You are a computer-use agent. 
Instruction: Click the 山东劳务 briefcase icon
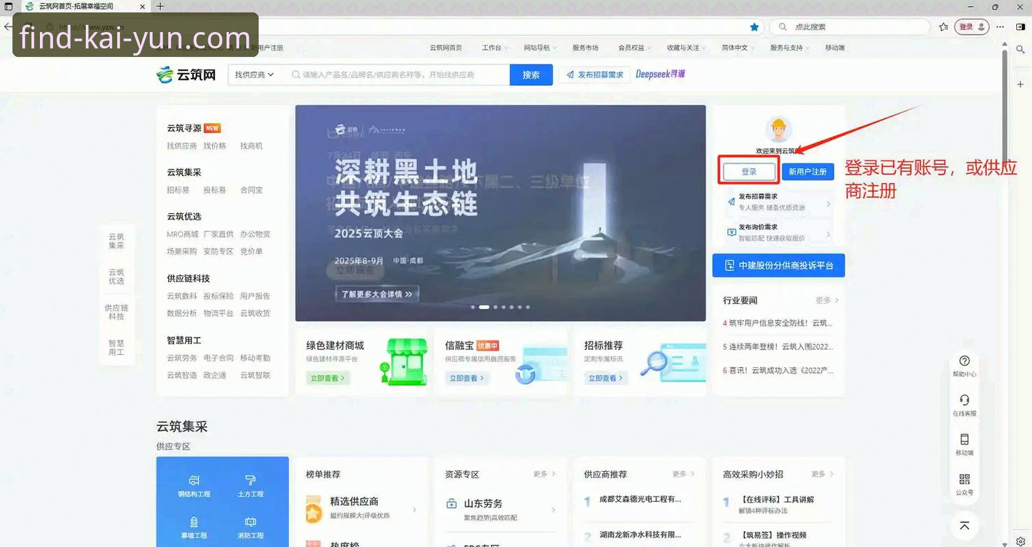(x=451, y=504)
